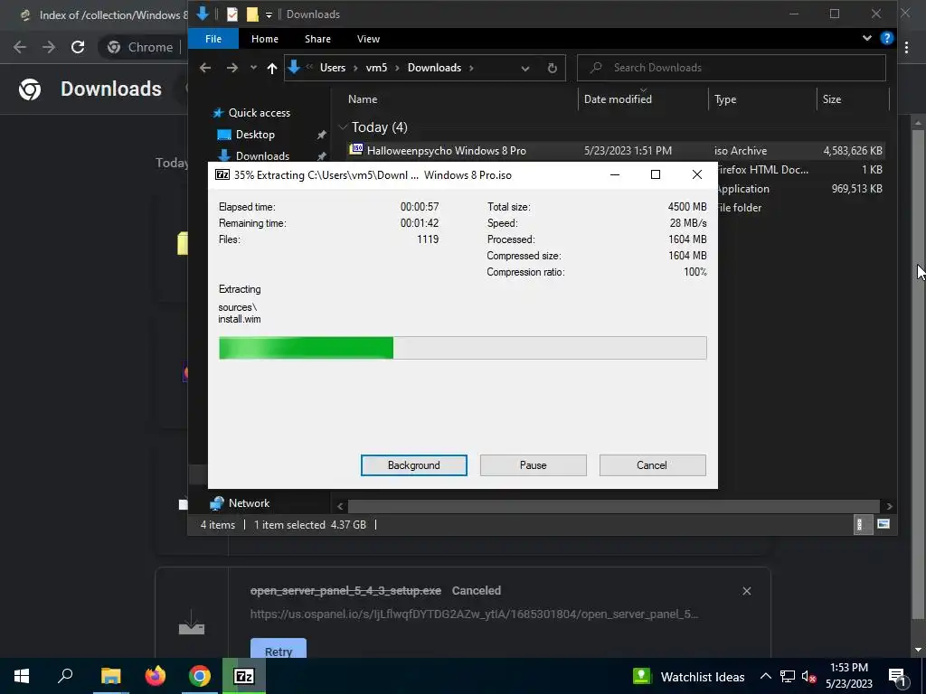
Task: Switch to large icons view layout
Action: pyautogui.click(x=883, y=524)
